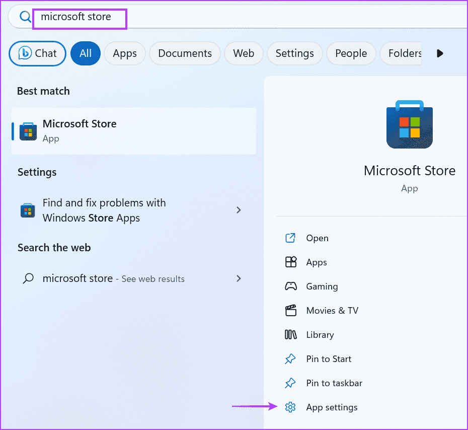Switch to the Documents filter tab

pos(185,53)
